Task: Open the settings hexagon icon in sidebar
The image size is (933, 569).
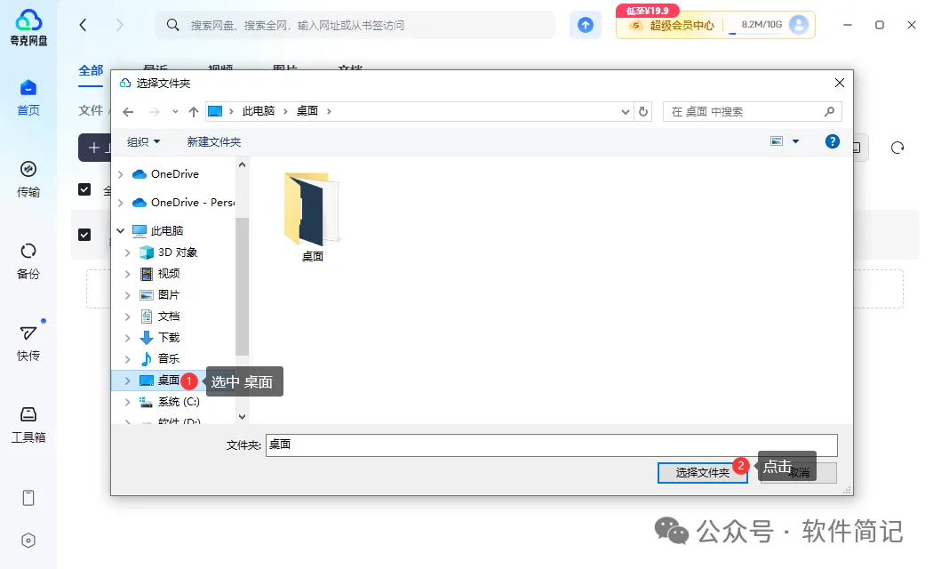Action: [28, 541]
